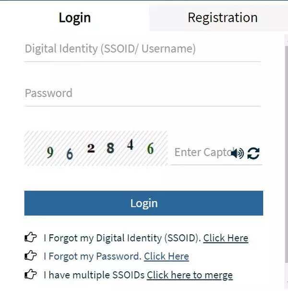Focus the Digital Identity (SSOID/ Username) field
This screenshot has width=288, height=291.
point(142,49)
